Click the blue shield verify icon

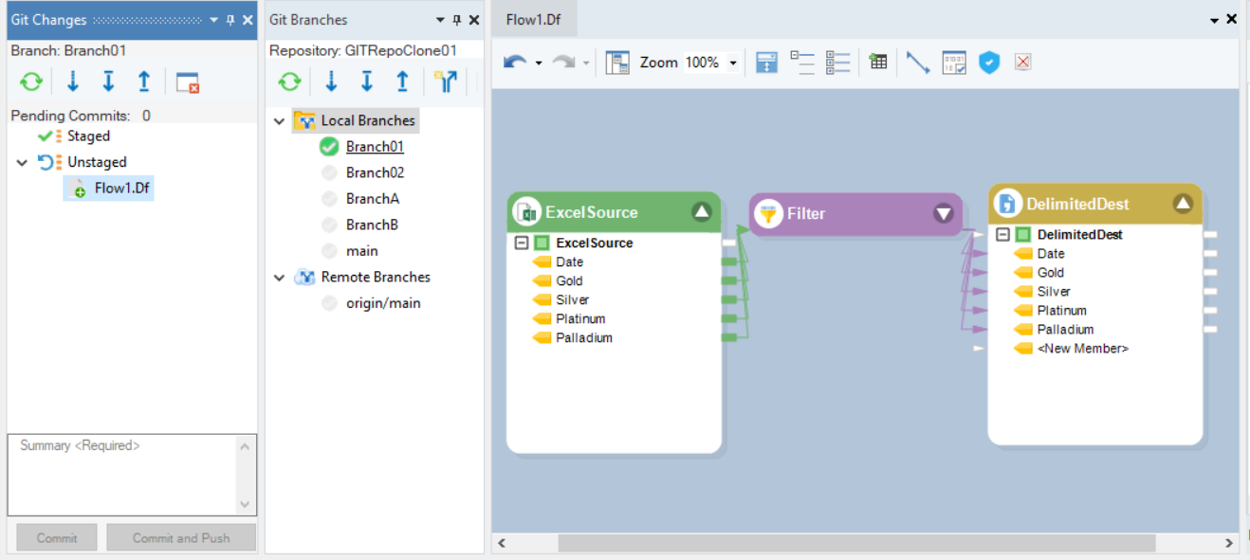tap(989, 63)
